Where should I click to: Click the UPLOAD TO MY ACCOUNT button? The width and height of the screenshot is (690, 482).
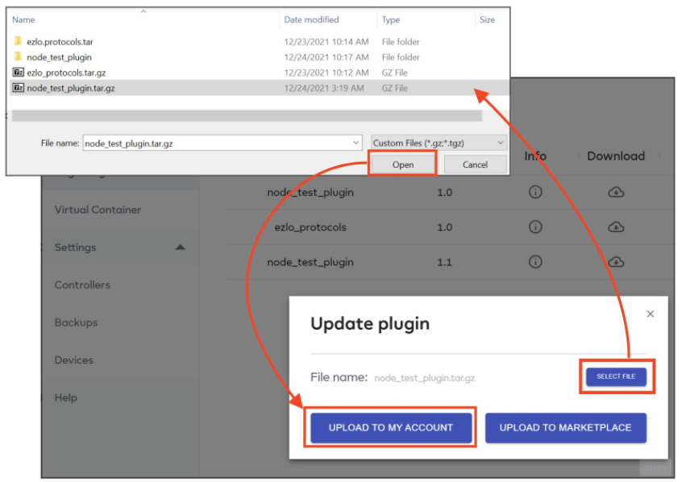tap(391, 428)
